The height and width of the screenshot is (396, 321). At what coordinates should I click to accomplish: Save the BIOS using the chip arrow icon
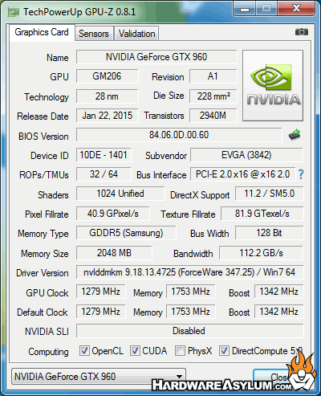(x=295, y=135)
